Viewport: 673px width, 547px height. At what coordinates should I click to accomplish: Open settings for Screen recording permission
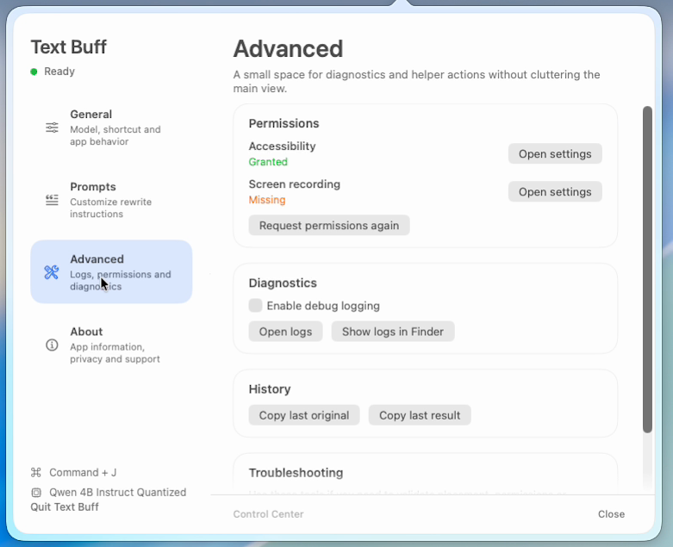(x=555, y=192)
